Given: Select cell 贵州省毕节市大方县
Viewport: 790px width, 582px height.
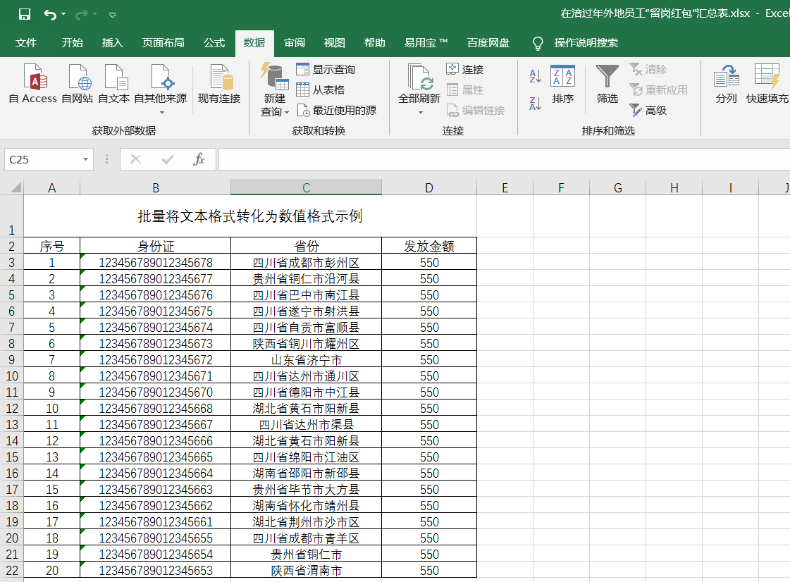Looking at the screenshot, I should click(306, 489).
